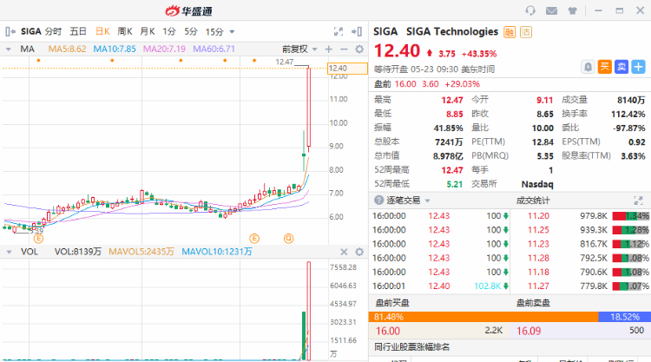Select 15分 fifteen-minute chart tab
The image size is (651, 362).
click(x=214, y=31)
